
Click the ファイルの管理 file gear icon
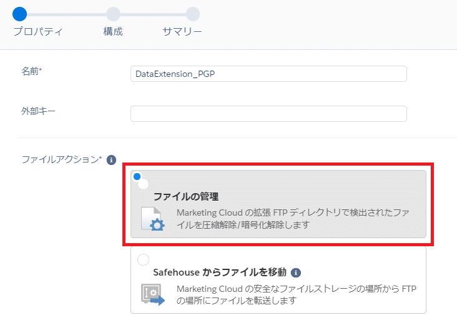point(153,219)
